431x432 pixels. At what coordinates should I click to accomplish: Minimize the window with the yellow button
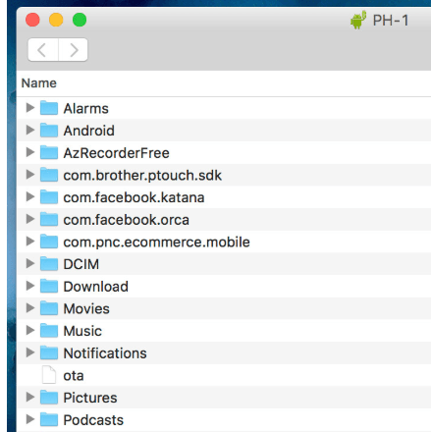point(56,20)
